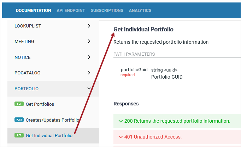Click the GET badge beside Get Individual Portfolio
Screen dimensions: 241x147
19,135
